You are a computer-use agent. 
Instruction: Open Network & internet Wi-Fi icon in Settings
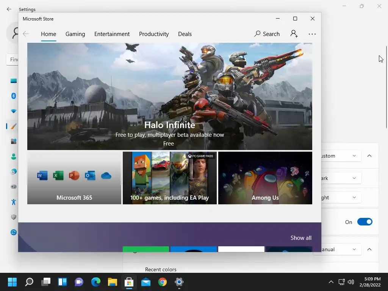pos(14,111)
